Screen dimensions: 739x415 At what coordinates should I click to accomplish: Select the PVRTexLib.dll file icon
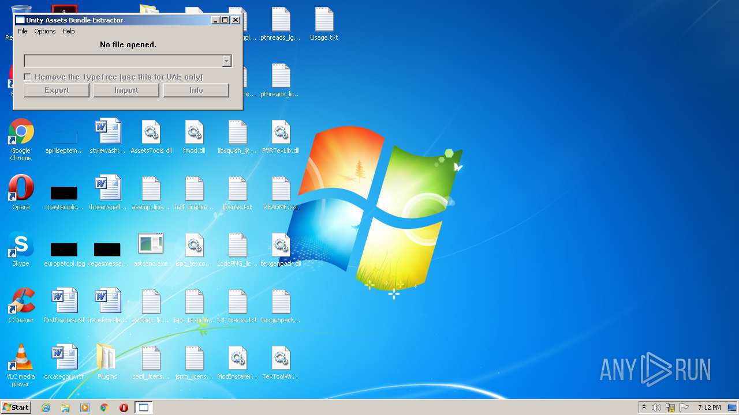[281, 137]
